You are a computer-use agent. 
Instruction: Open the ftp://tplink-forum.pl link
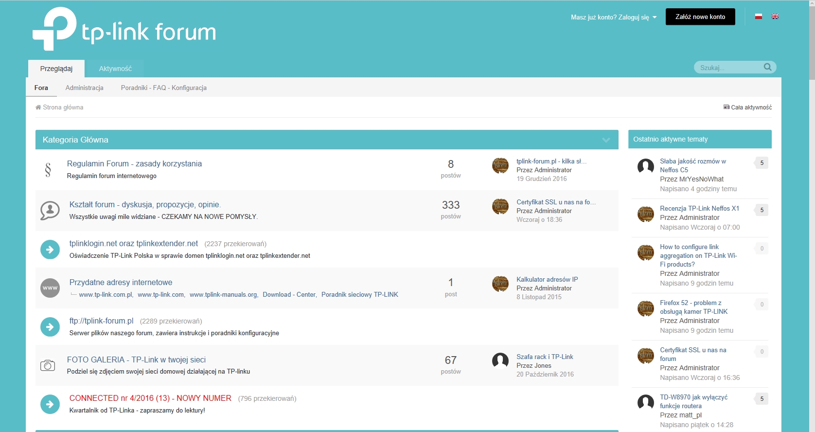click(x=101, y=321)
